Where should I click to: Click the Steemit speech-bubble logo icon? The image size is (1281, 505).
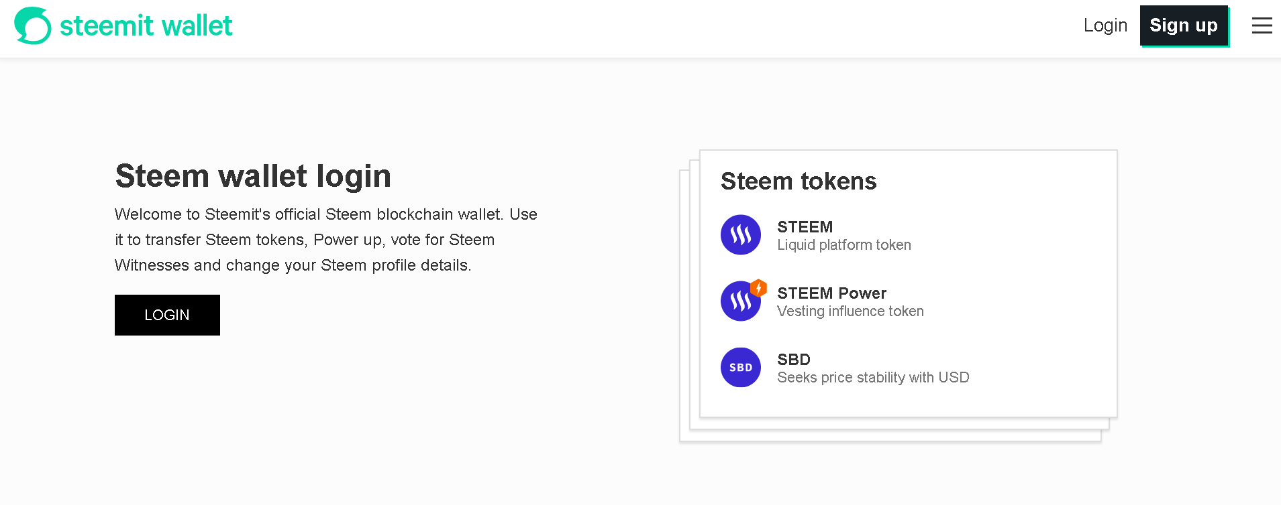pyautogui.click(x=32, y=25)
